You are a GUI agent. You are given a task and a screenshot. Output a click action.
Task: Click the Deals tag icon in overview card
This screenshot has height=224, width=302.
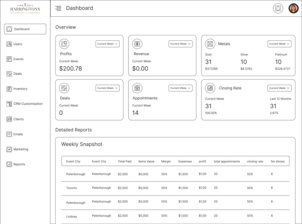click(x=64, y=88)
